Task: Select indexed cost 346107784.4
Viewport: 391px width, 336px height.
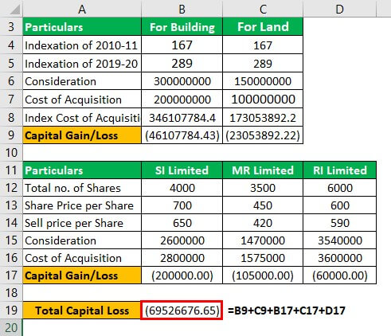Action: coord(182,117)
